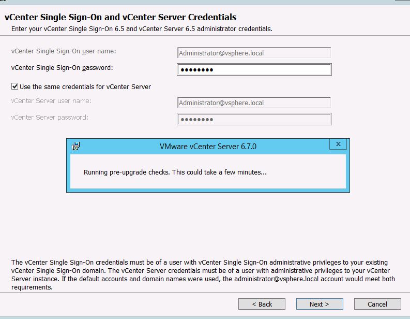
Task: Click the 'vCenter Single Sign-On password:' label
Action: click(x=62, y=68)
